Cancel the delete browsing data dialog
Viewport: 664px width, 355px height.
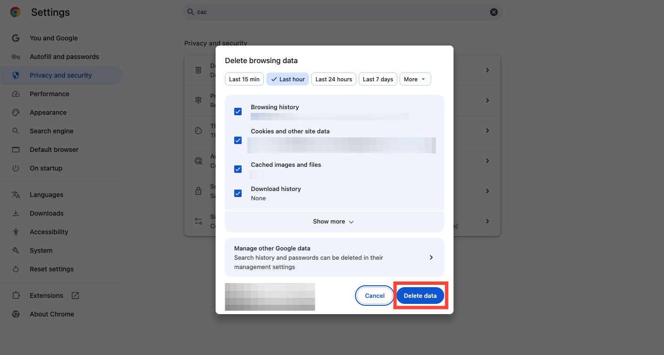(x=375, y=296)
